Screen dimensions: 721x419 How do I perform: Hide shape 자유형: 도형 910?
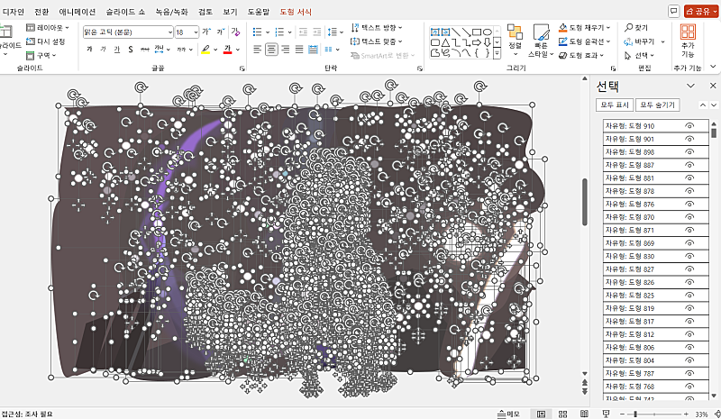pos(690,126)
